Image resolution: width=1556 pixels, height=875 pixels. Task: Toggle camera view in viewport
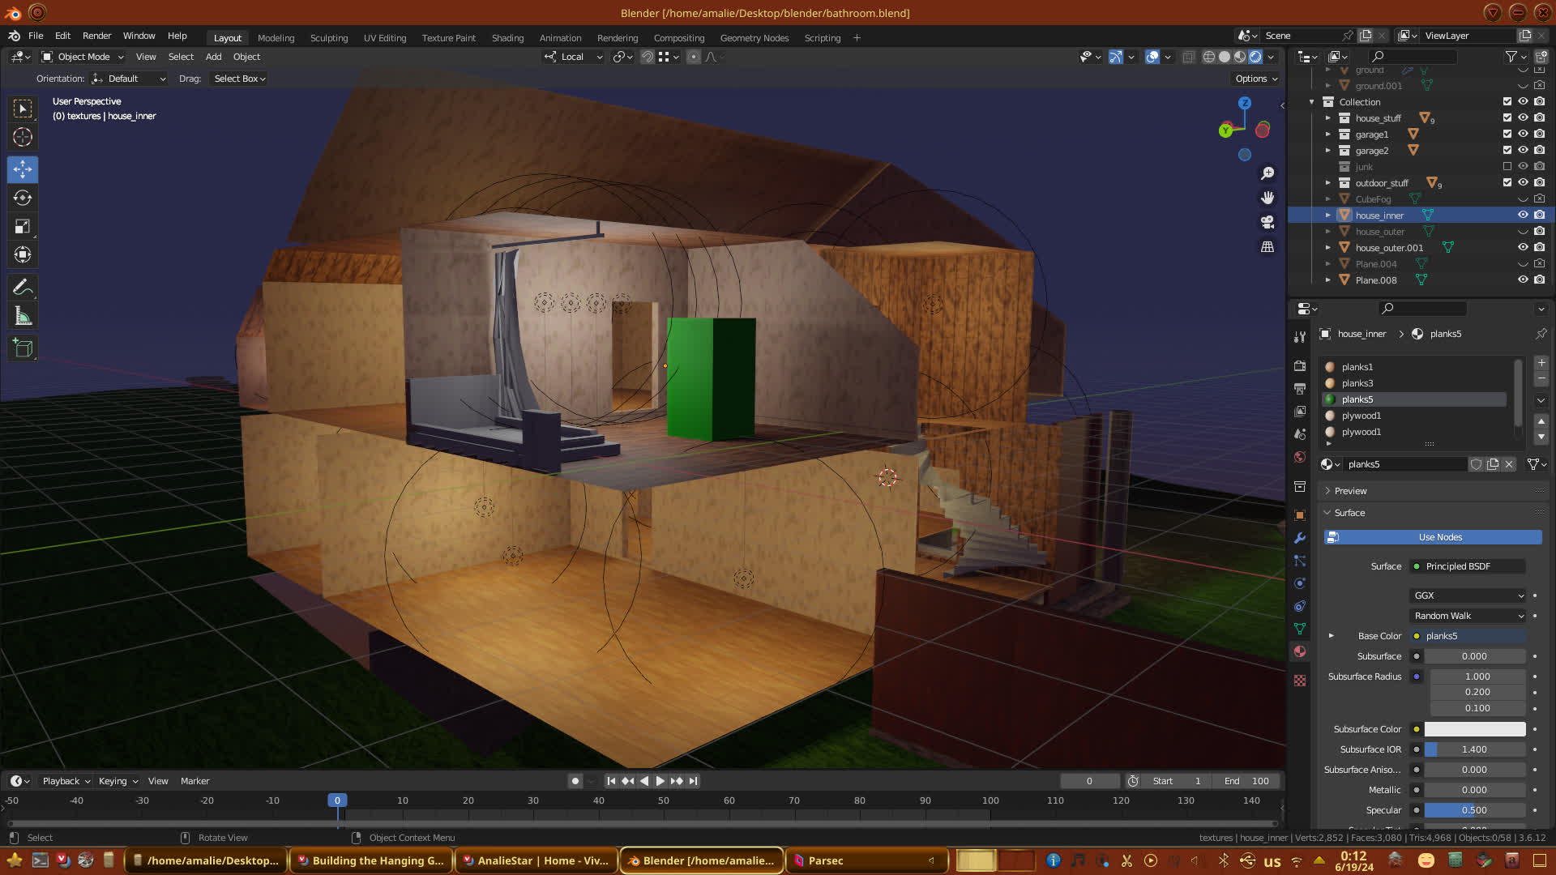pos(1267,222)
